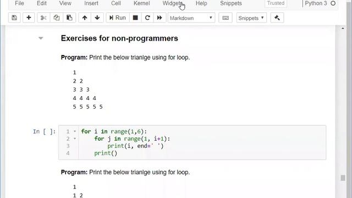This screenshot has height=198, width=352.
Task: Click the first 'Program:' instruction text
Action: tap(125, 57)
